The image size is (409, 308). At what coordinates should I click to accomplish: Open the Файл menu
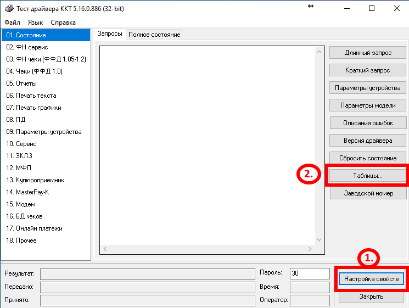[12, 23]
